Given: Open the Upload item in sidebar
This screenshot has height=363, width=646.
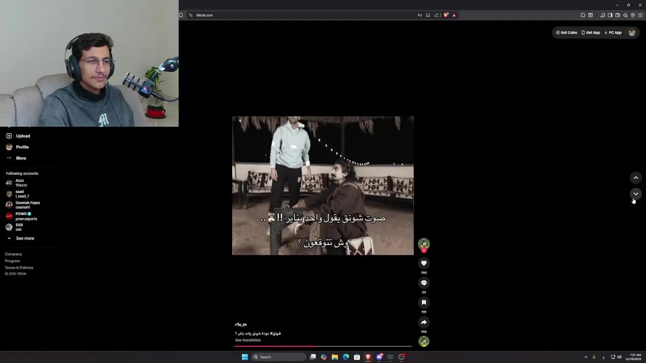Looking at the screenshot, I should click(x=18, y=136).
